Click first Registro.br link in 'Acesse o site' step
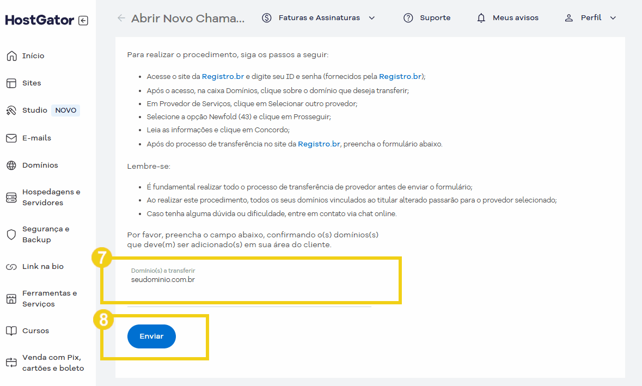 223,77
